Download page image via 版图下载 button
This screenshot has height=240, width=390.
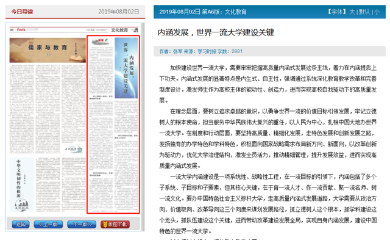pyautogui.click(x=115, y=224)
